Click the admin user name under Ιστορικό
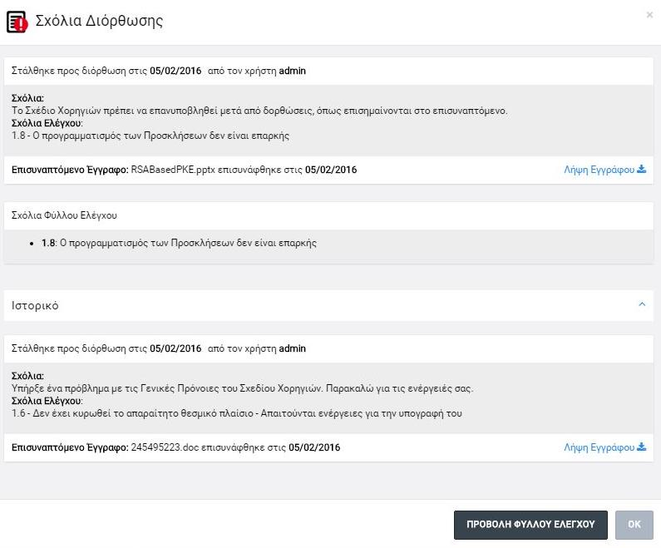Image resolution: width=661 pixels, height=548 pixels. 292,348
